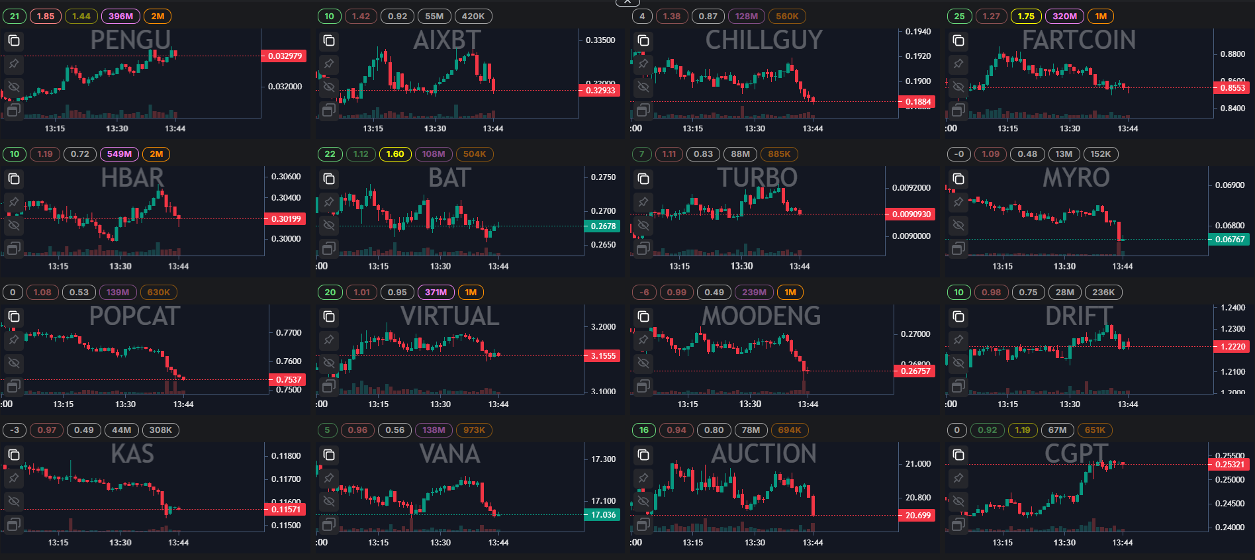The image size is (1255, 560).
Task: Hide the POPCAT chart
Action: 14,363
